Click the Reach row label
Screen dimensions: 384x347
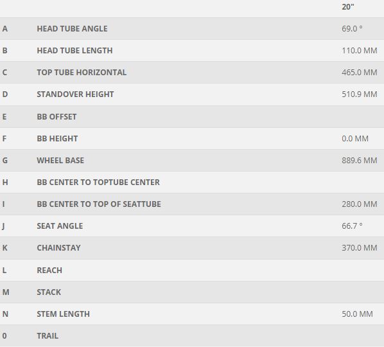tap(49, 271)
